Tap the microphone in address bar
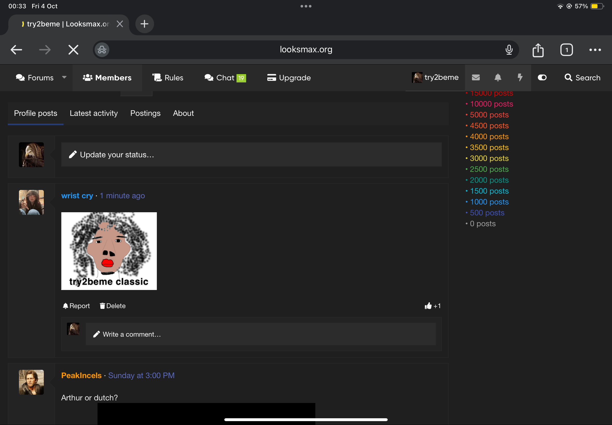 (x=509, y=50)
